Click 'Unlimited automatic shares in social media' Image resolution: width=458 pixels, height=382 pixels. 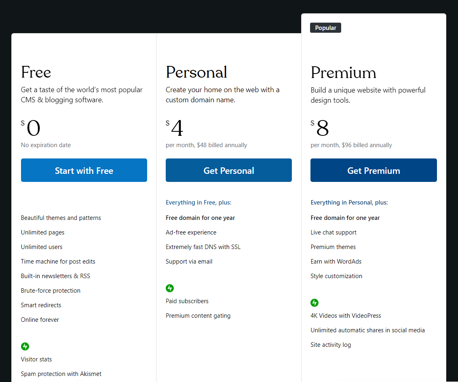(367, 330)
